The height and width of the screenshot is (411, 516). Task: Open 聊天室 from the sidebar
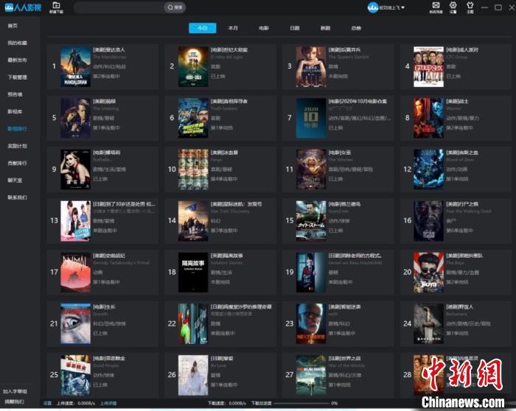point(15,180)
